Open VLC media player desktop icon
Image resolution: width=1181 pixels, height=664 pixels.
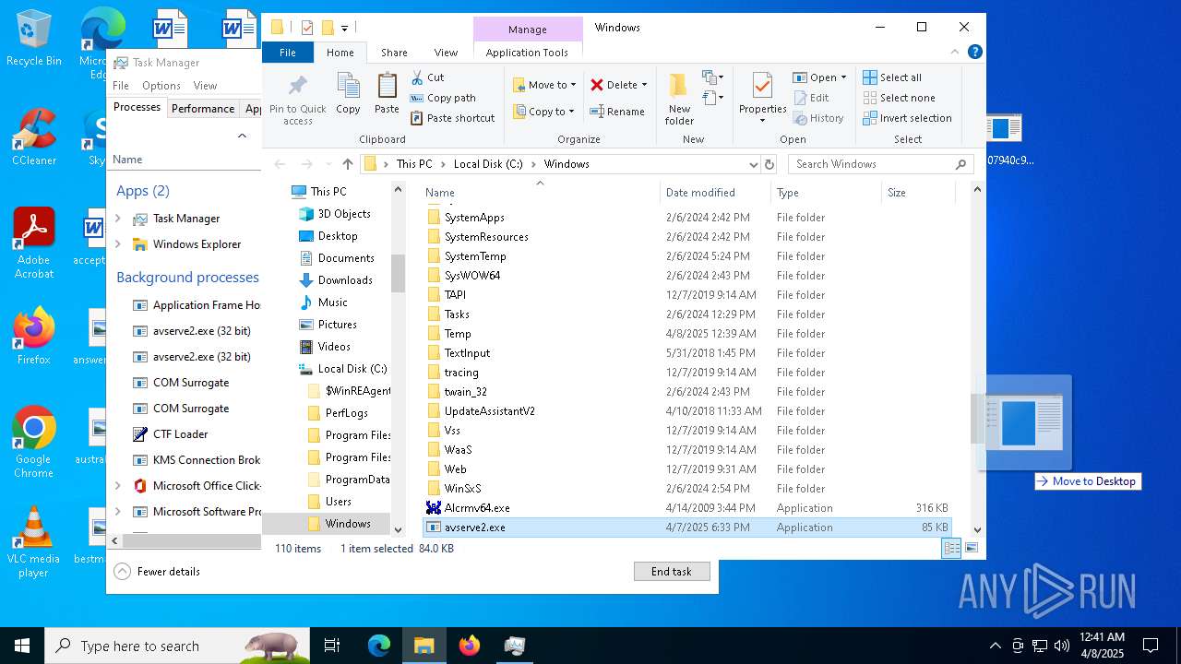(33, 542)
